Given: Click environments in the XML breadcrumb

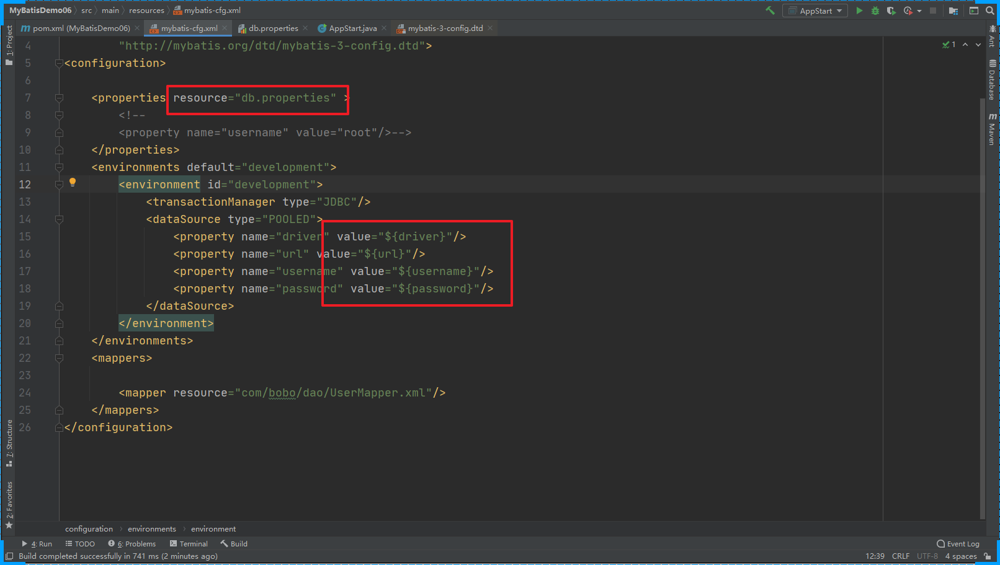Looking at the screenshot, I should click(x=152, y=529).
